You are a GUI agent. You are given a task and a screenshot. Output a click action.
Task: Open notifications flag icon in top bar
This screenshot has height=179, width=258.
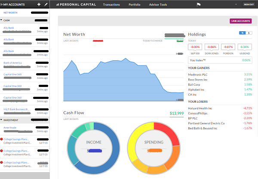click(199, 4)
